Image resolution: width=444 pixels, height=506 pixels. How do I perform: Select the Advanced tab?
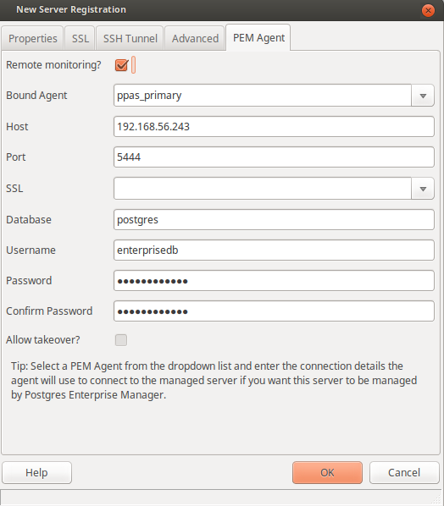[195, 38]
